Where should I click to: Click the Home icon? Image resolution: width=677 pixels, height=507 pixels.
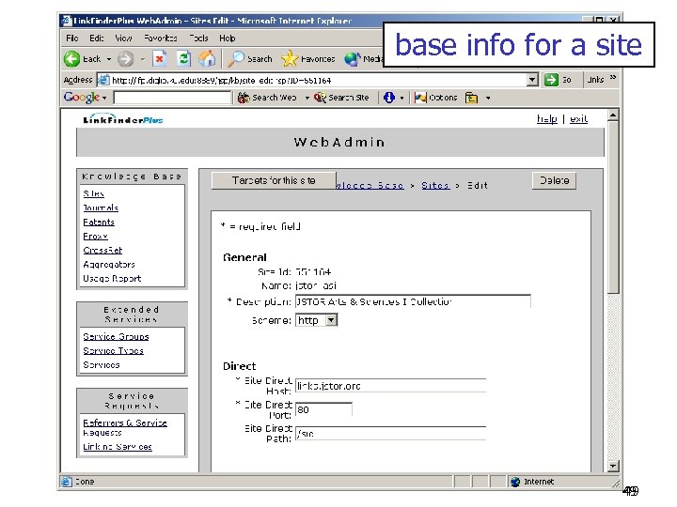coord(207,58)
